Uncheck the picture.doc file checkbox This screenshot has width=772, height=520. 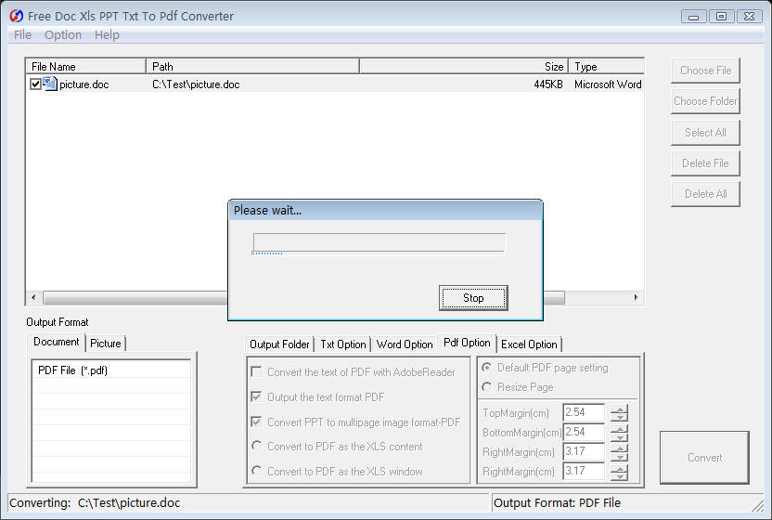tap(35, 84)
